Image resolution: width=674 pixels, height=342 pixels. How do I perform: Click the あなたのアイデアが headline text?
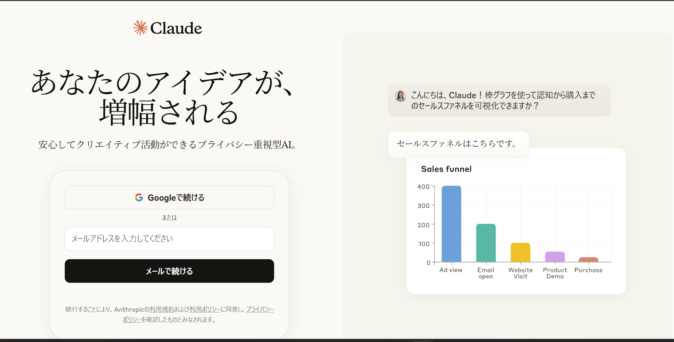click(162, 82)
